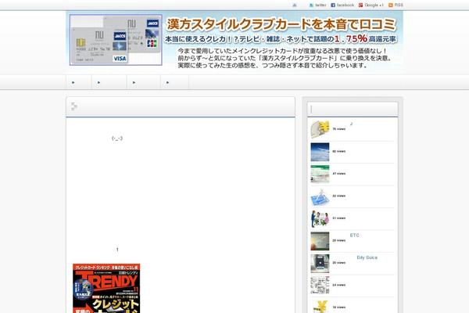Open the facebook share icon
Viewport: 469px width, 313px height.
tap(333, 5)
